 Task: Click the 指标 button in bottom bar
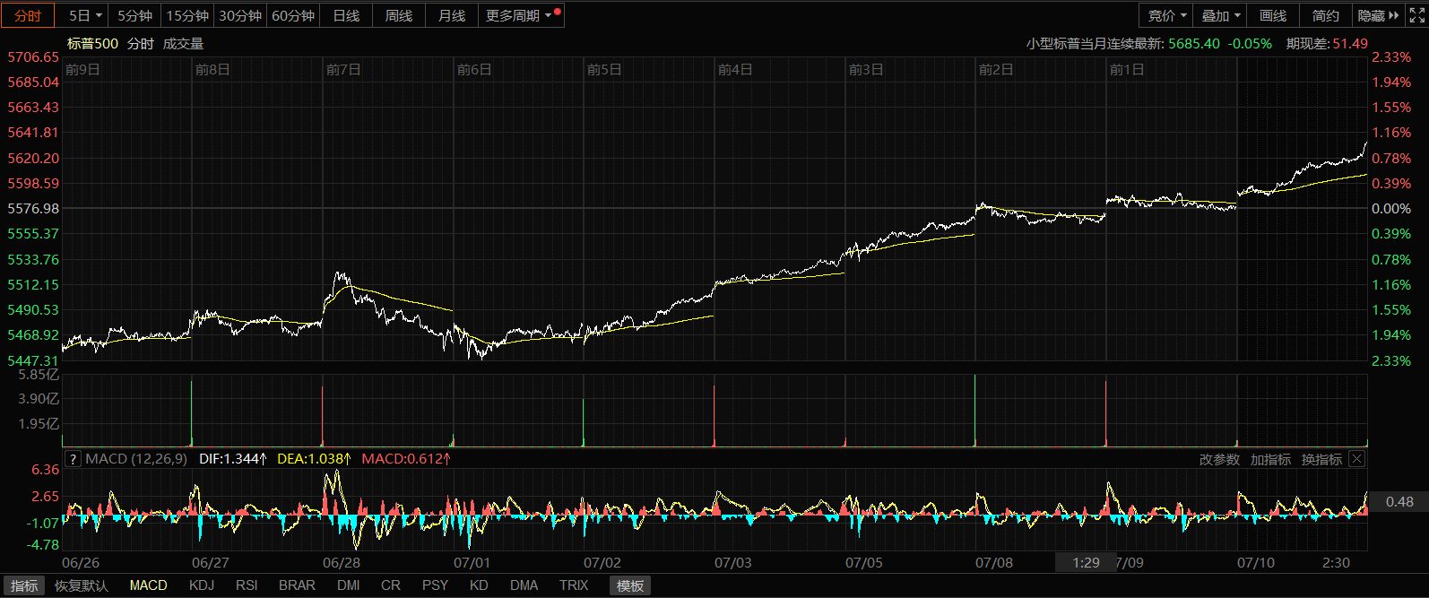pos(24,585)
